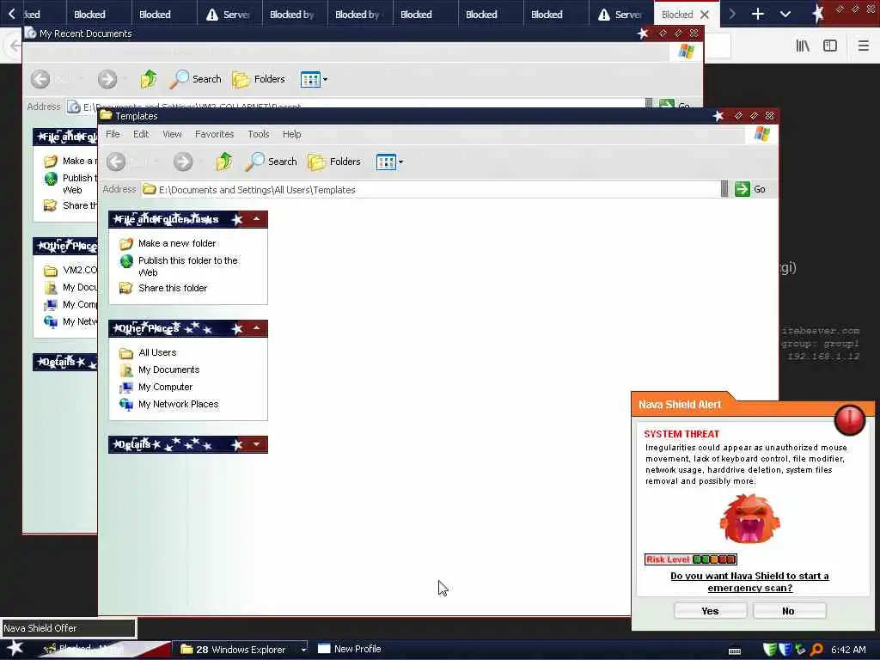Click Yes on the Nava Shield Alert
The width and height of the screenshot is (880, 660).
click(710, 611)
